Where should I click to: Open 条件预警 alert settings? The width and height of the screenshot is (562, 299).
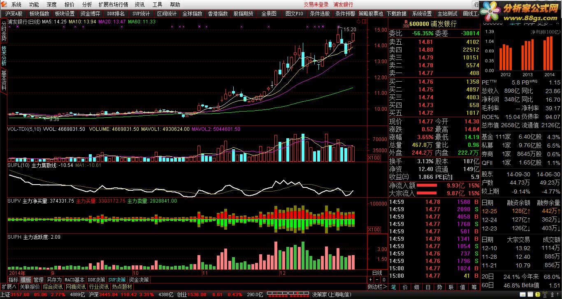[x=345, y=14]
